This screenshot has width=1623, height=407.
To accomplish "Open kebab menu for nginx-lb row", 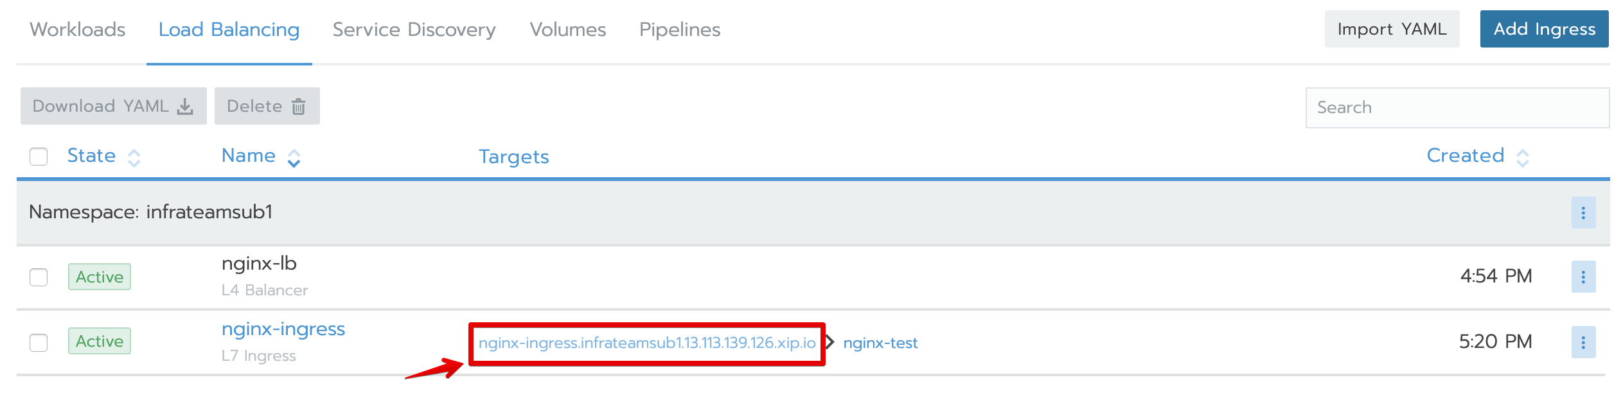I will [x=1583, y=277].
